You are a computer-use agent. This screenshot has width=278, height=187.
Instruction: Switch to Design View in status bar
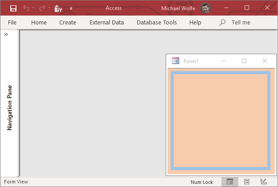click(x=263, y=182)
